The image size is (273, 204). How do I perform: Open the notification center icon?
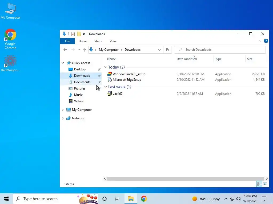point(264,199)
